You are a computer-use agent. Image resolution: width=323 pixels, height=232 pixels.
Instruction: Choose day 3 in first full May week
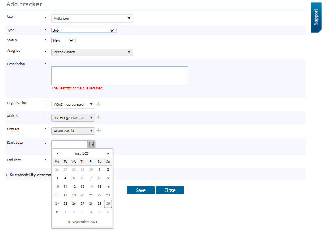tap(57, 178)
